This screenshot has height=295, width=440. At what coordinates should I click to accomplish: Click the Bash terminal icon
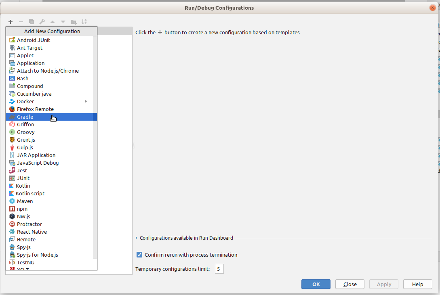12,78
